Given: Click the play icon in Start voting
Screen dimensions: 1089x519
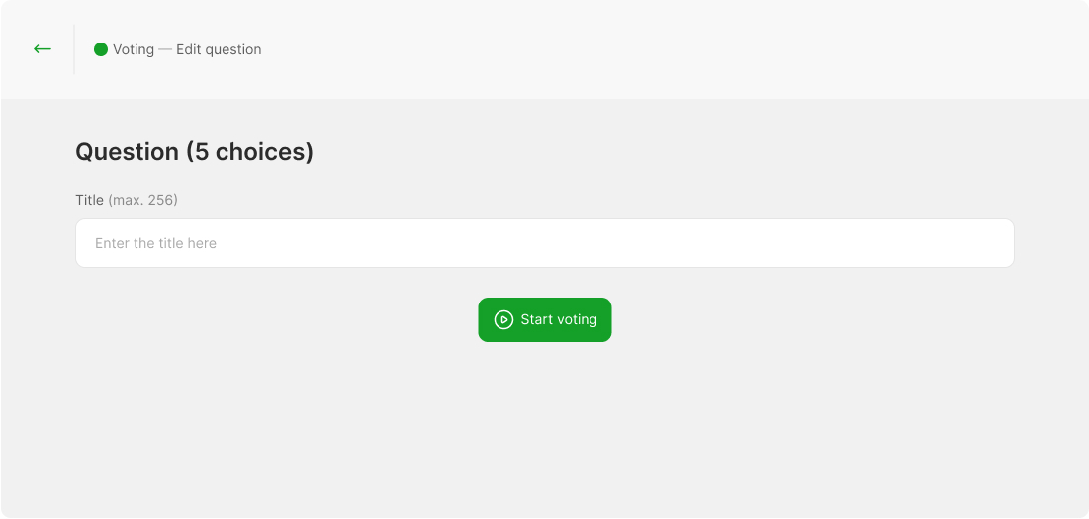Looking at the screenshot, I should pos(503,319).
